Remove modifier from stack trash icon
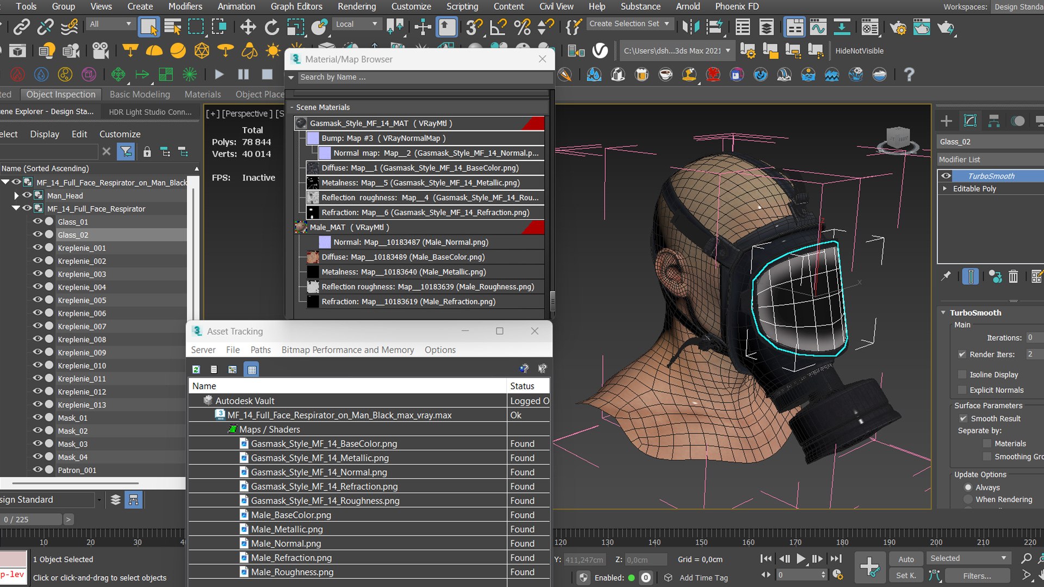 pos(1013,277)
